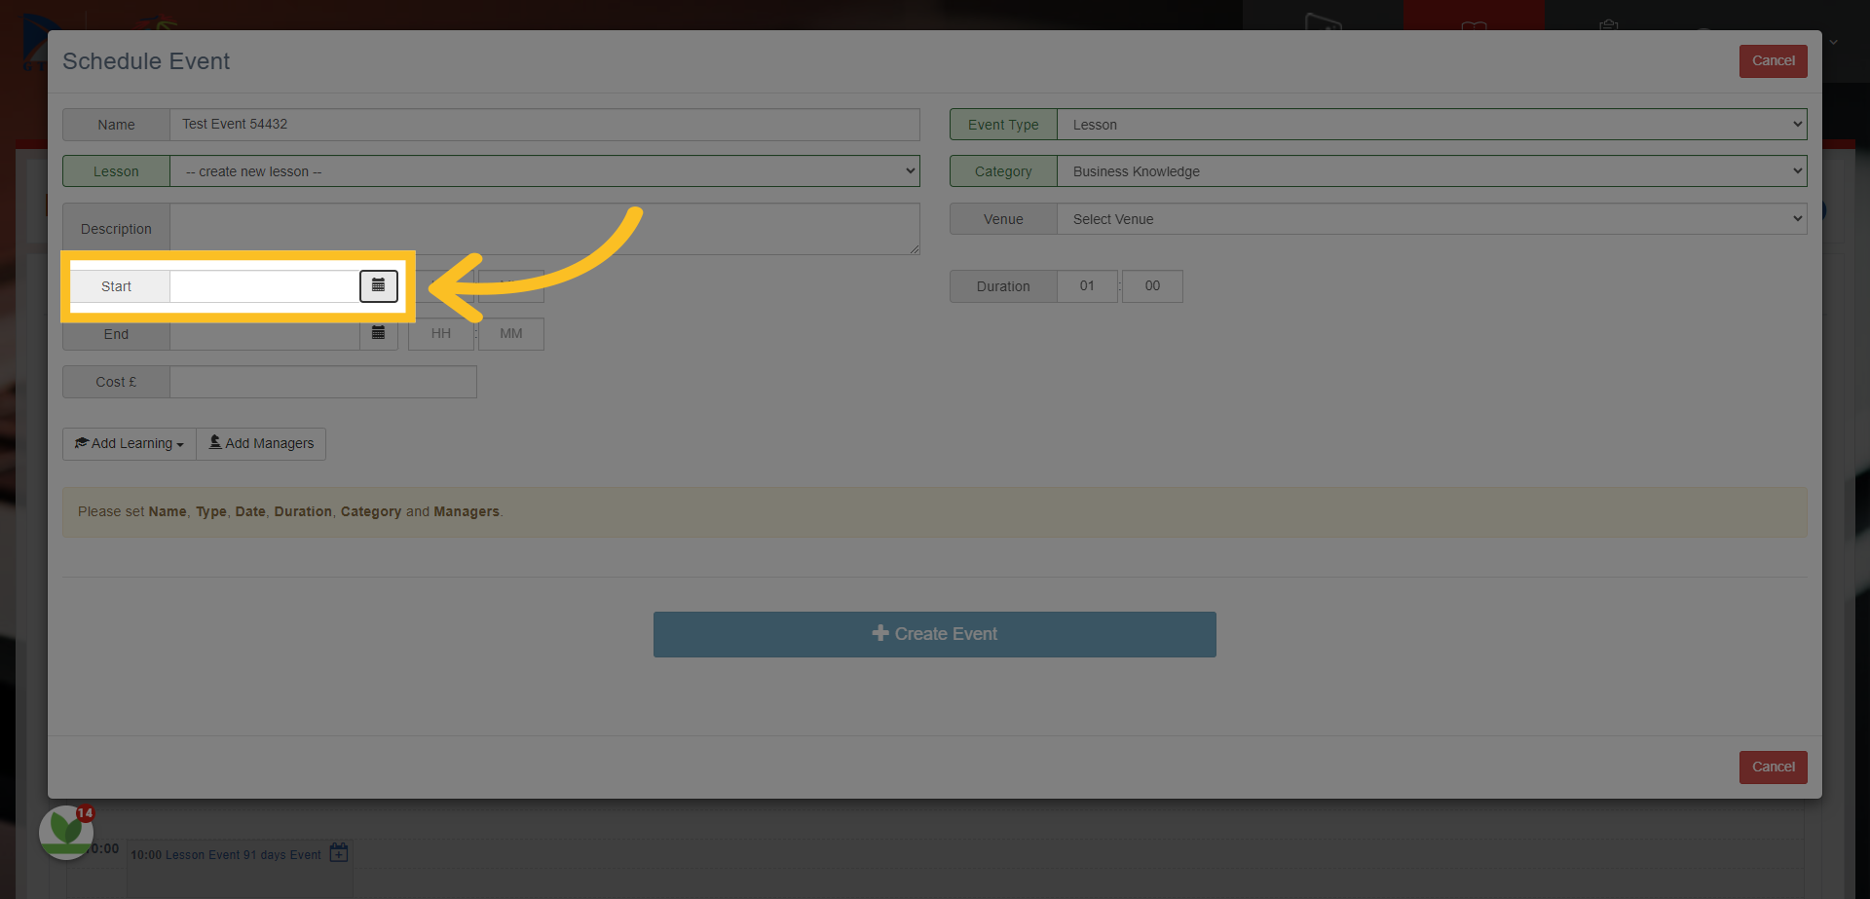Open the Add Learning dropdown button

(130, 444)
